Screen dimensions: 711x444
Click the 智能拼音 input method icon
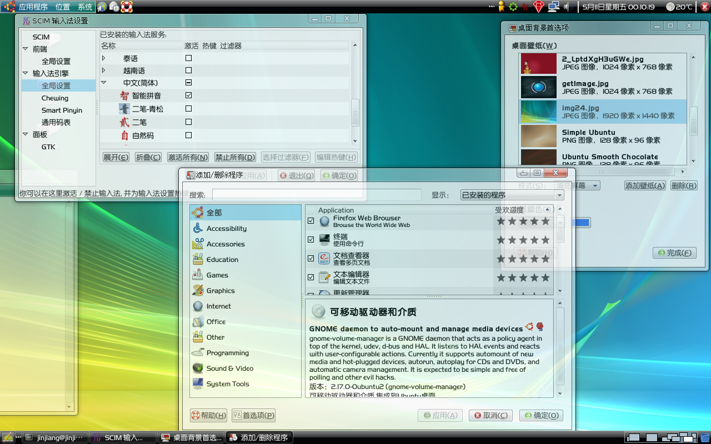(x=124, y=95)
